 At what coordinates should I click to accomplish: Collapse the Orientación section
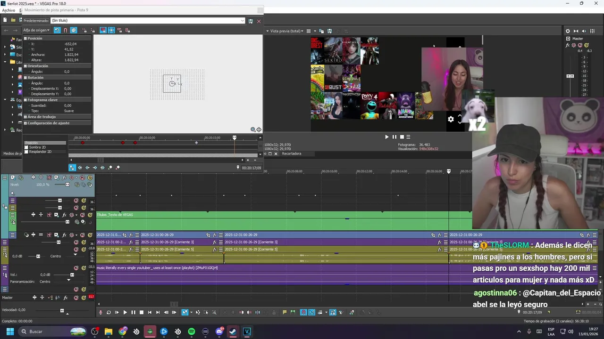[x=25, y=66]
